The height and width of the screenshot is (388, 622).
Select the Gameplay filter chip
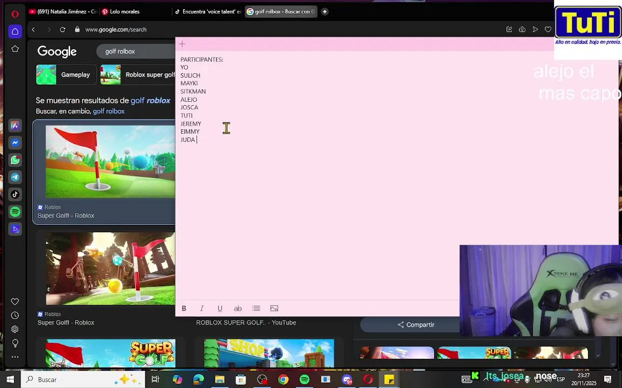point(66,75)
